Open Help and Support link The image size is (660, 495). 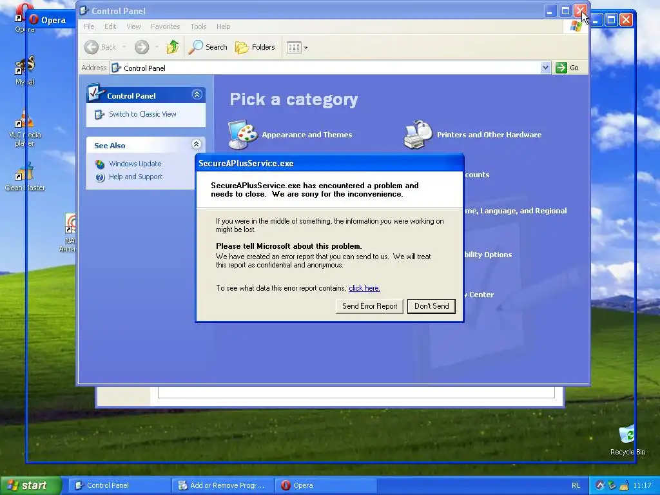[x=135, y=177]
